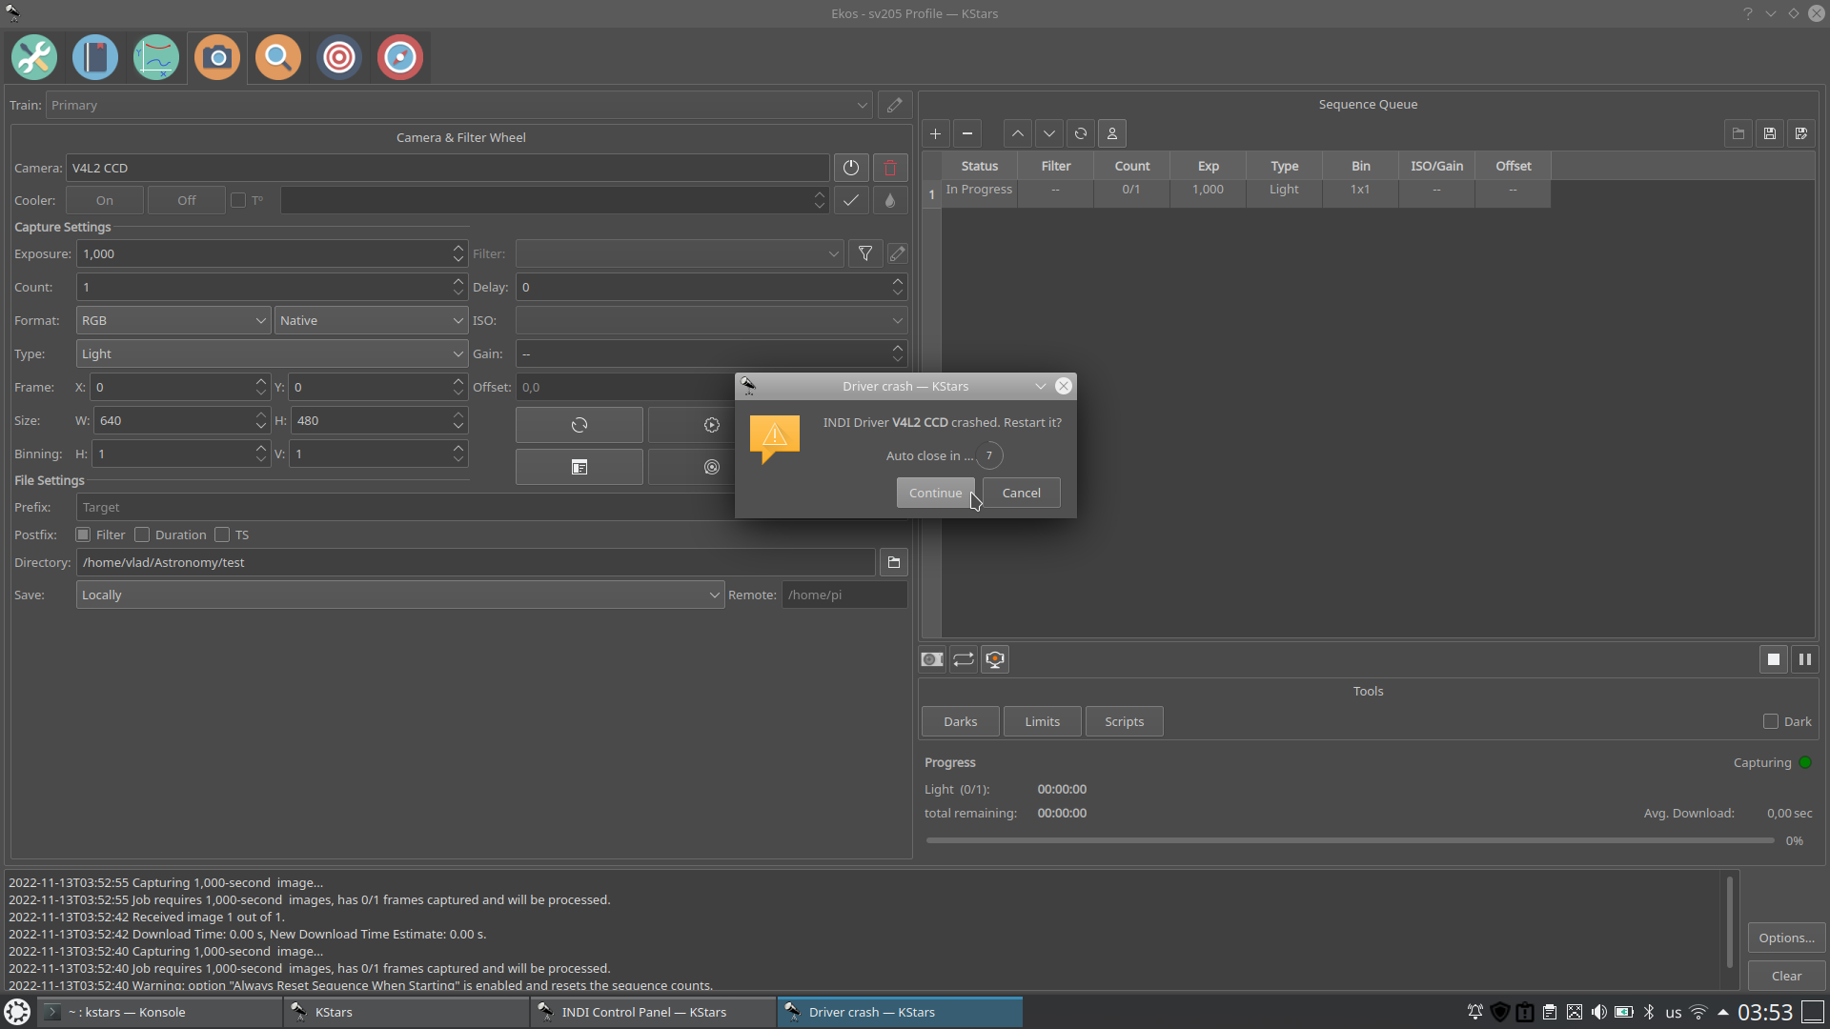Screen dimensions: 1830x1029
Task: Enable the Dark checkbox in Tools
Action: coord(1771,722)
